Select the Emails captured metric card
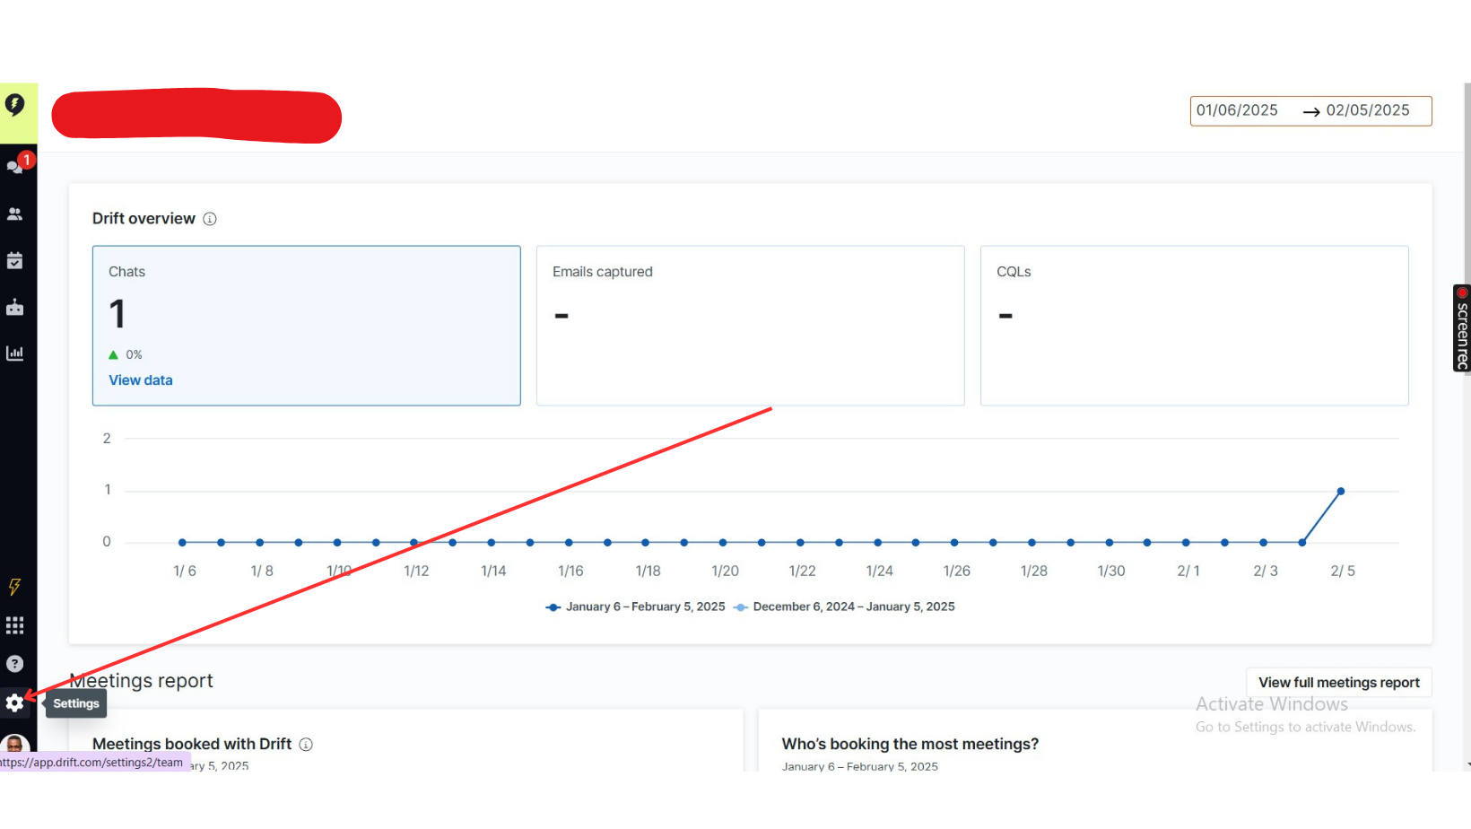1471x829 pixels. tap(751, 326)
